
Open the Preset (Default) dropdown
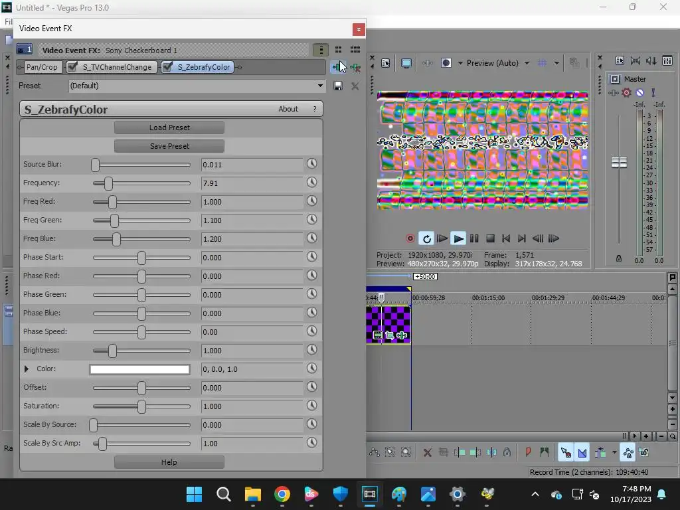(x=320, y=86)
